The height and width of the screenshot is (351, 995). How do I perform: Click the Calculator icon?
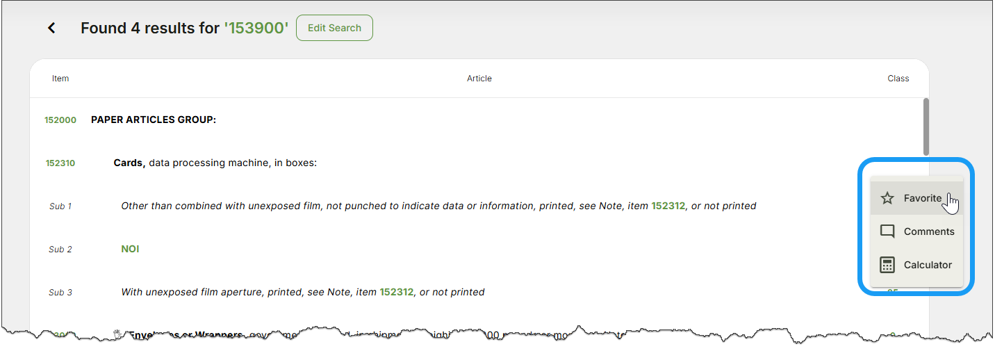click(887, 265)
